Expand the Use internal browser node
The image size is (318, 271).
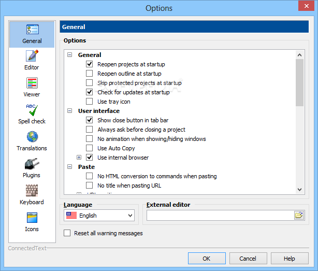(x=79, y=158)
